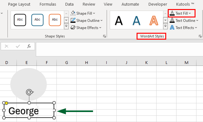Expand the full shape styles gallery
Image resolution: width=203 pixels, height=122 pixels.
tap(66, 26)
